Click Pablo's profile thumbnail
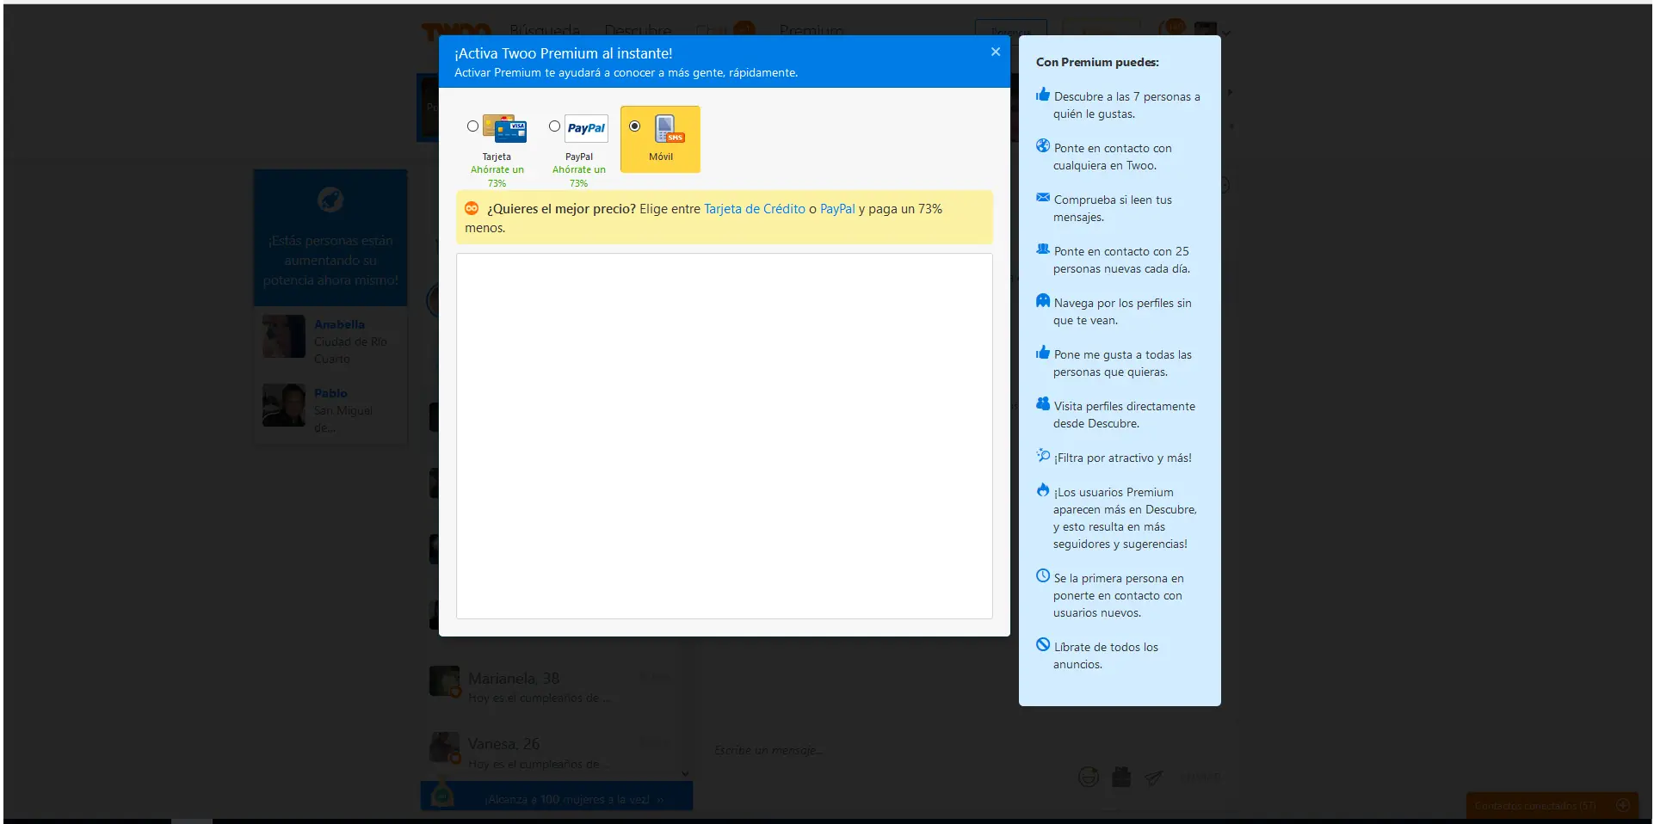Screen dimensions: 1654x824 tap(284, 405)
